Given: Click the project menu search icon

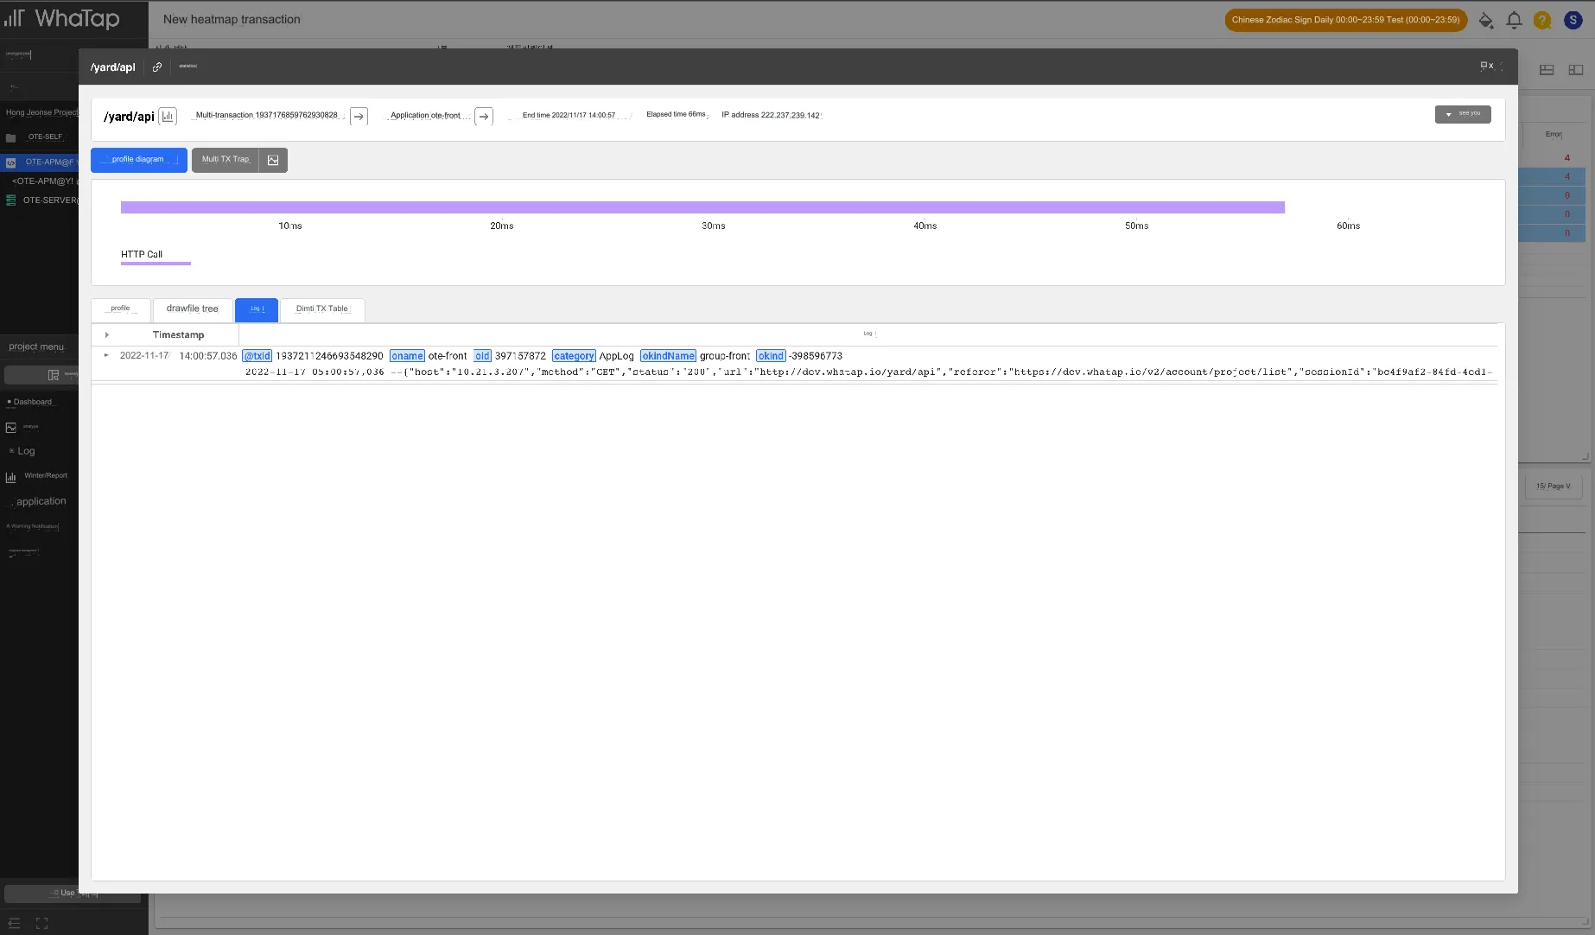Looking at the screenshot, I should click(x=54, y=375).
